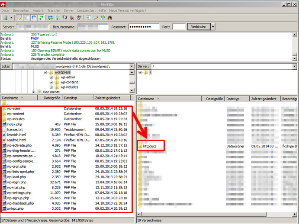The width and height of the screenshot is (299, 224).
Task: Select the wp-admin folder in file list
Action: click(14, 109)
